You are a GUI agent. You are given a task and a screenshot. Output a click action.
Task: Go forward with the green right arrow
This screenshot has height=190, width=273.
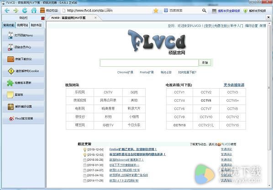tap(16, 11)
